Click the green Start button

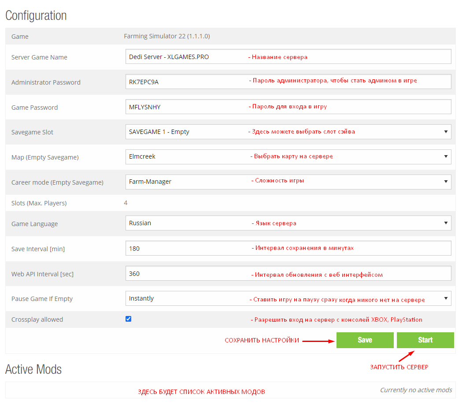coord(425,340)
